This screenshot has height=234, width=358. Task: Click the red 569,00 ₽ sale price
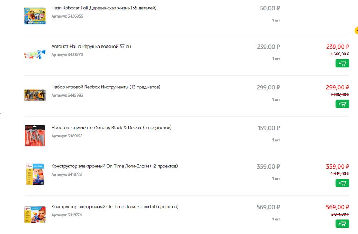[x=338, y=207]
